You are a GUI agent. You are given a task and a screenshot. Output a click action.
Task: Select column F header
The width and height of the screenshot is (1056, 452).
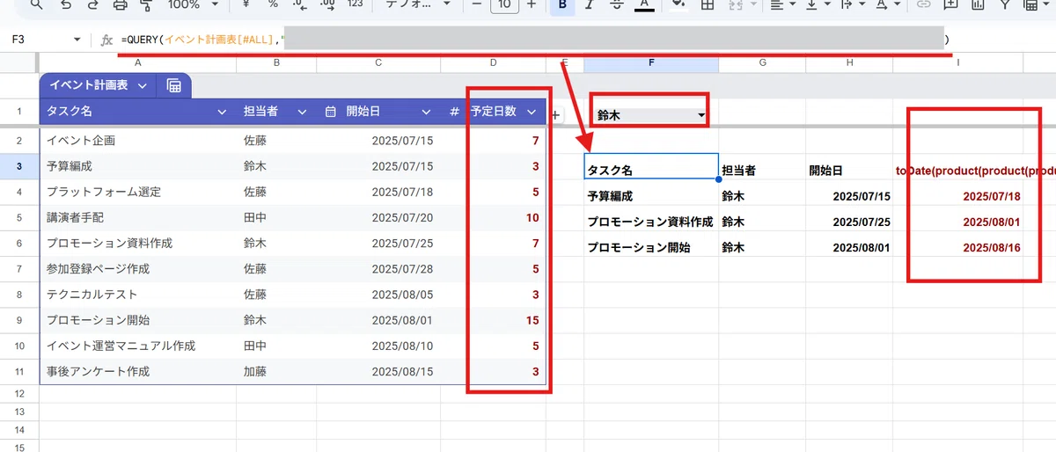(x=651, y=63)
